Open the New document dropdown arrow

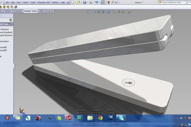tap(76, 2)
